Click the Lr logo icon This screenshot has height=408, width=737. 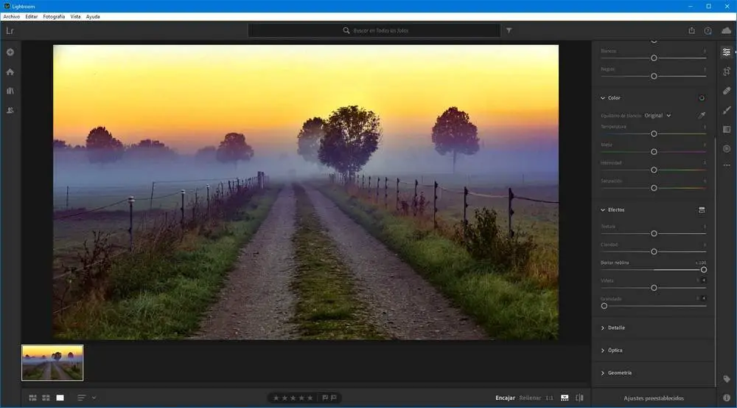[10, 31]
